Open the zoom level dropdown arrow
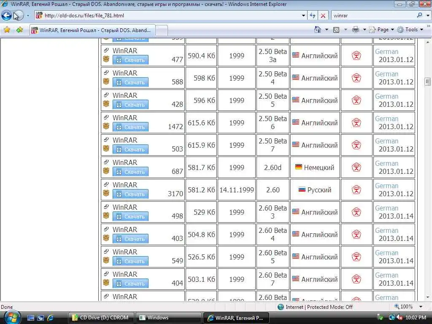 click(421, 307)
